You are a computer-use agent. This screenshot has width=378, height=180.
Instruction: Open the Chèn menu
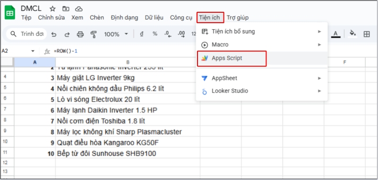97,17
